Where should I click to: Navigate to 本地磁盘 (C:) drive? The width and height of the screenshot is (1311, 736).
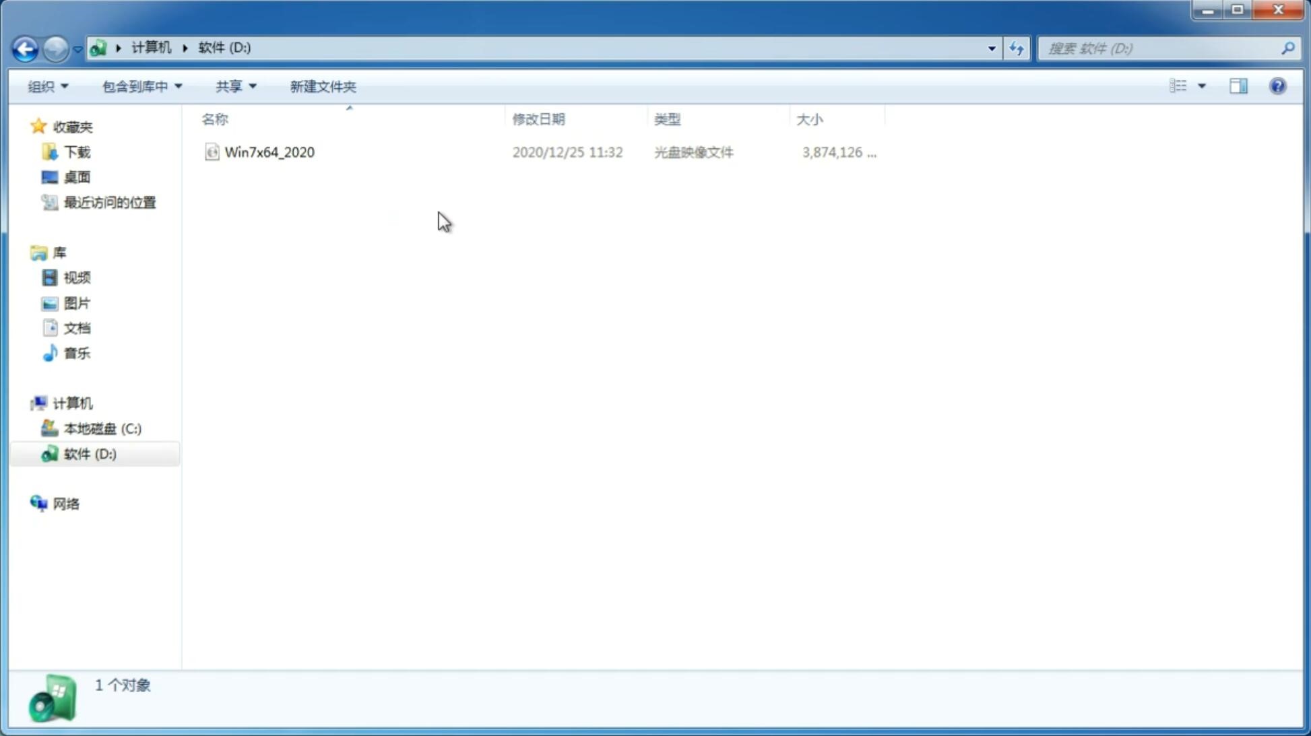click(102, 428)
